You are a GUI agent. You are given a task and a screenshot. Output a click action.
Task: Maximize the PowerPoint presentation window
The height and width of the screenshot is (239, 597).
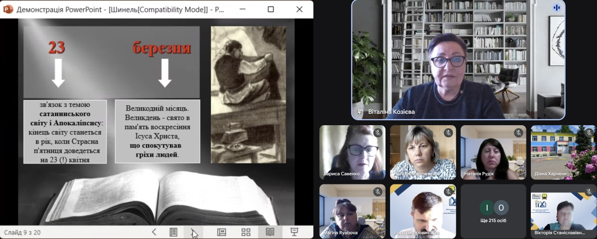[x=271, y=9]
